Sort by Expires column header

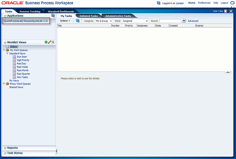coord(214,26)
